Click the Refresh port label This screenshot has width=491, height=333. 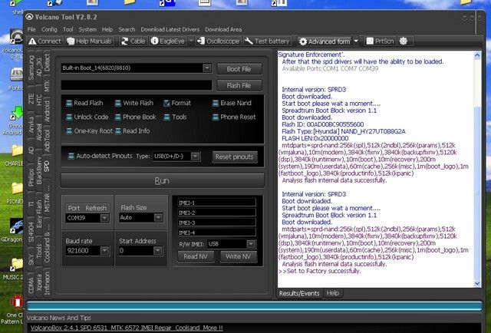[x=96, y=208]
